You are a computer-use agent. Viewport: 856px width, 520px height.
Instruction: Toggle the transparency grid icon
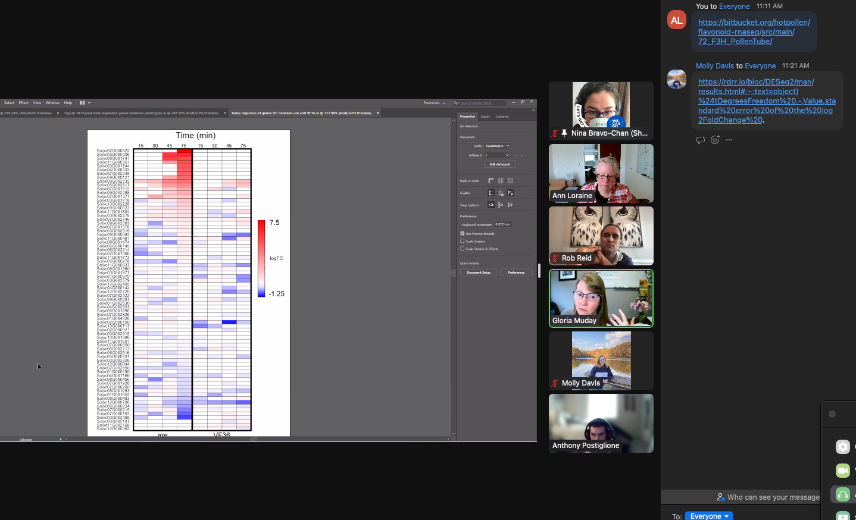(510, 181)
